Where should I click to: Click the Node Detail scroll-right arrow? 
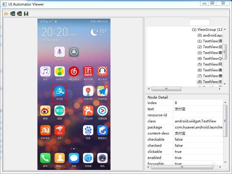[220, 167]
